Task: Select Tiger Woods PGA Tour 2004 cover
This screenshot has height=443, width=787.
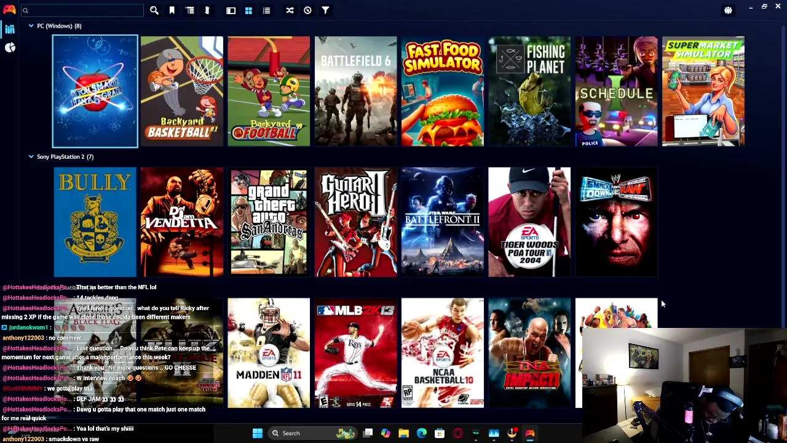Action: [529, 222]
